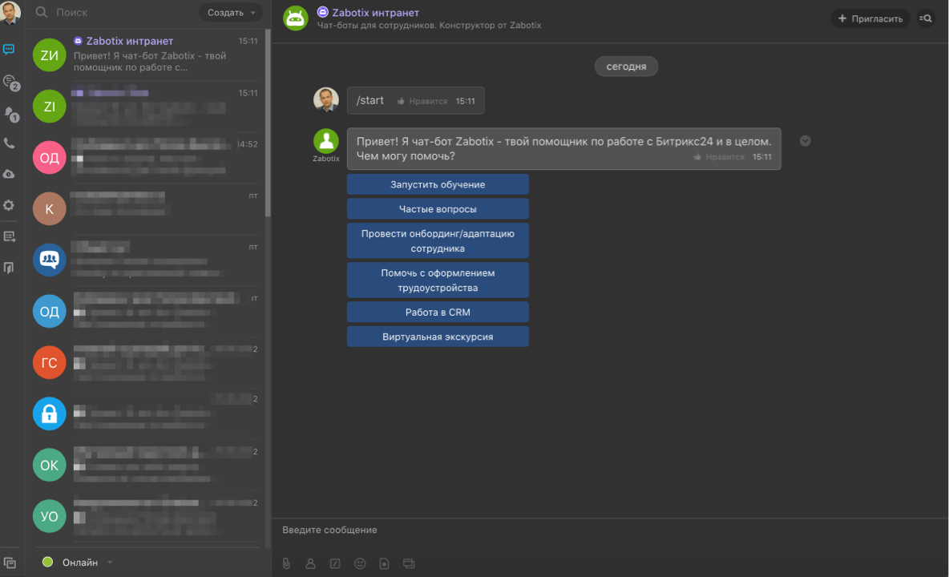The image size is (949, 577).
Task: Open the notifications bell in sidebar
Action: click(x=9, y=113)
